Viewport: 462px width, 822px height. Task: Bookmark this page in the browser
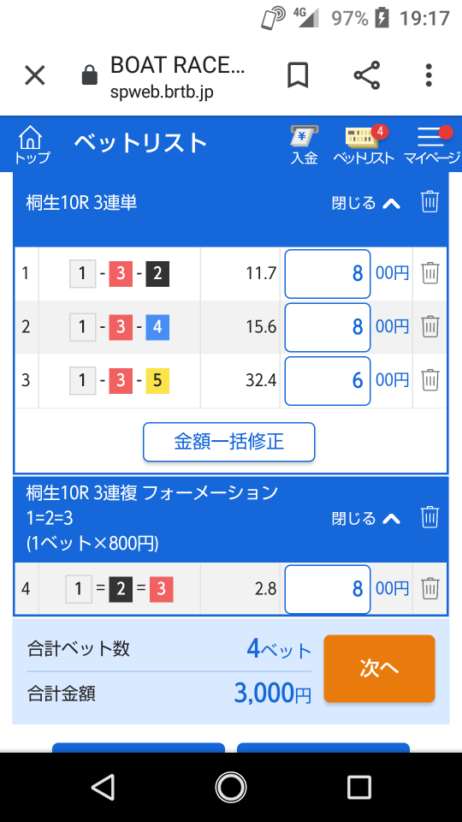click(298, 75)
